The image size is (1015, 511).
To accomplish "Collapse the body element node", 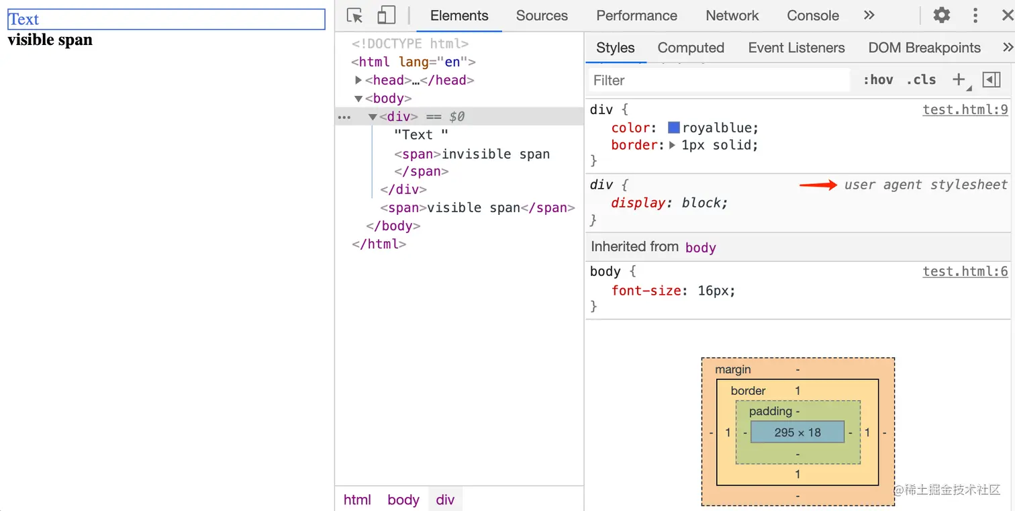I will click(358, 99).
